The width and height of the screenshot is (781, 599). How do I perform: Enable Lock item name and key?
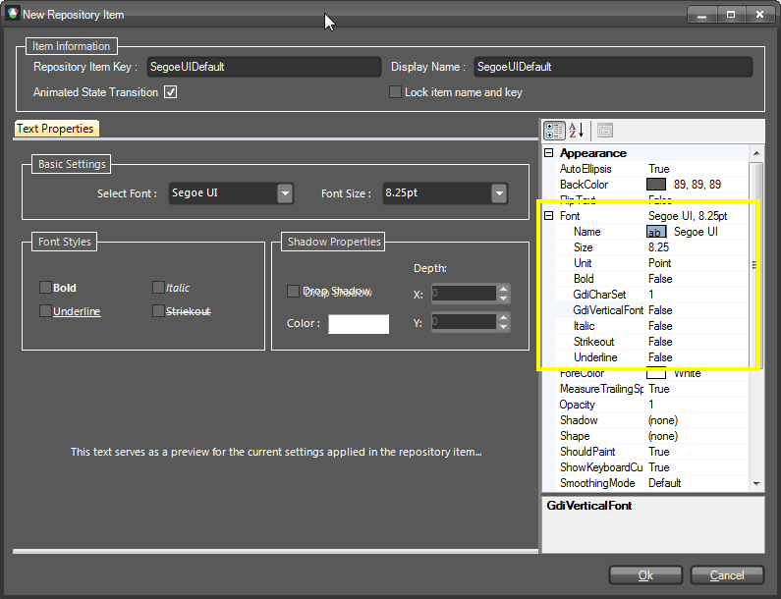tap(395, 92)
